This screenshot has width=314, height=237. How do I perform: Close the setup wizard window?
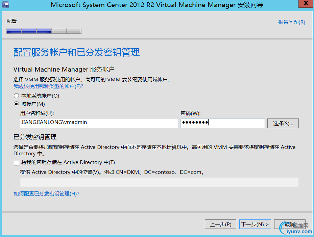click(305, 4)
